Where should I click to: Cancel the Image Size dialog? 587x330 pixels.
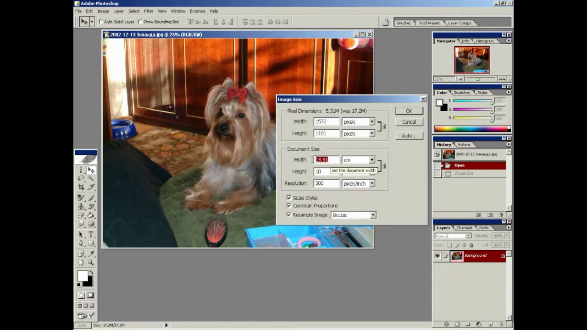(x=409, y=122)
